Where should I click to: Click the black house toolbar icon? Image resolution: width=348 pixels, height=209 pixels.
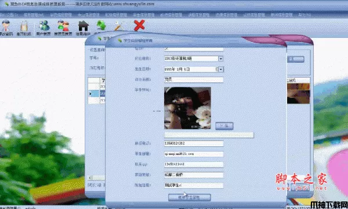(83, 26)
